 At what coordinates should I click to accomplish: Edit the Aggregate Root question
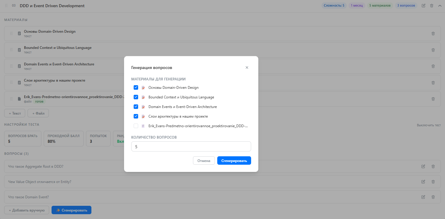tap(423, 166)
